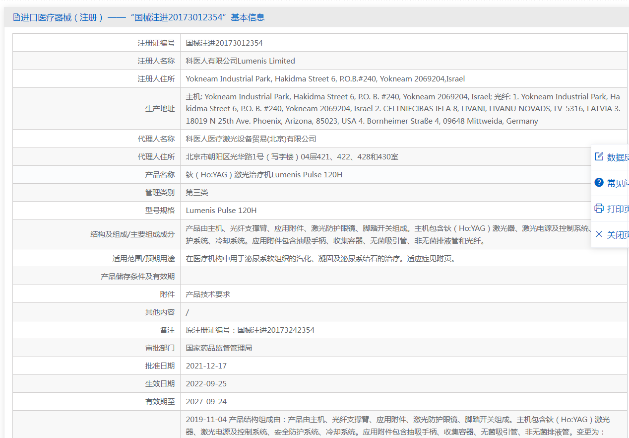Image resolution: width=629 pixels, height=438 pixels.
Task: Click the 注册人名称 row label
Action: coord(156,61)
